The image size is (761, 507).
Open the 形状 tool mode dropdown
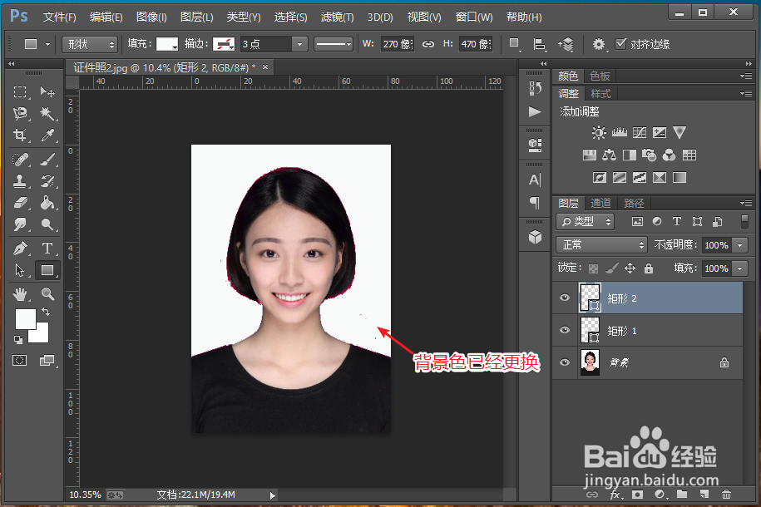click(x=89, y=44)
